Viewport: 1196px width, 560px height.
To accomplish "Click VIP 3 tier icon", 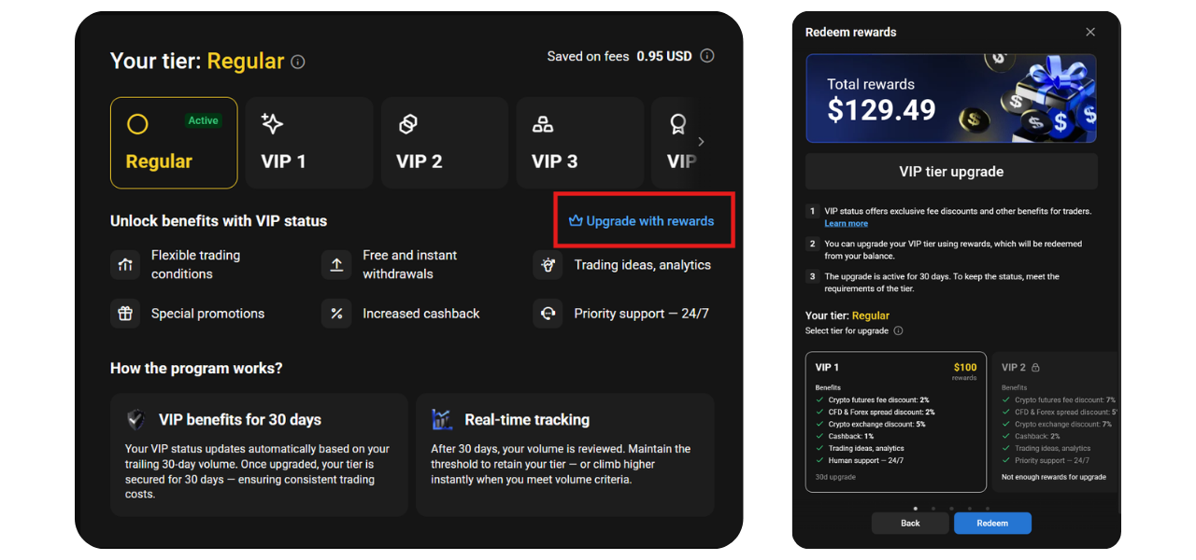I will (x=543, y=124).
